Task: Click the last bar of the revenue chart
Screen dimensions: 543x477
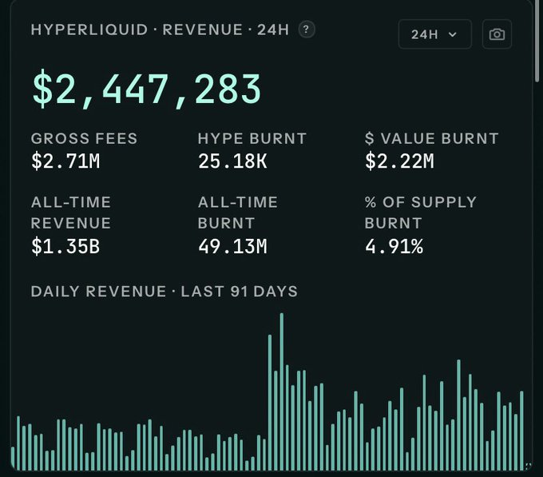Action: [521, 431]
